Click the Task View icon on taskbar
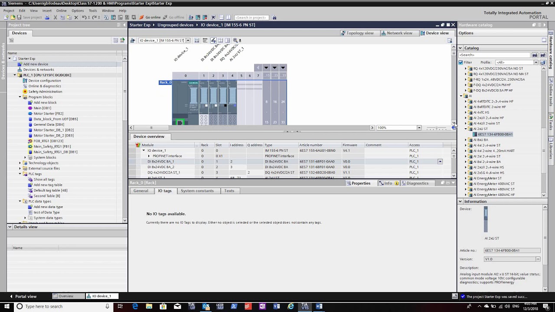The image size is (555, 312). pos(120,306)
